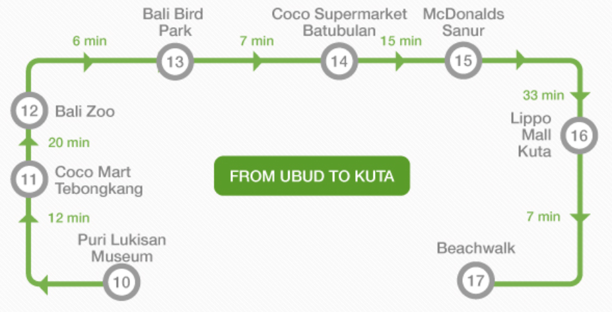Select the Beachwalk label
This screenshot has width=612, height=312.
[x=476, y=248]
